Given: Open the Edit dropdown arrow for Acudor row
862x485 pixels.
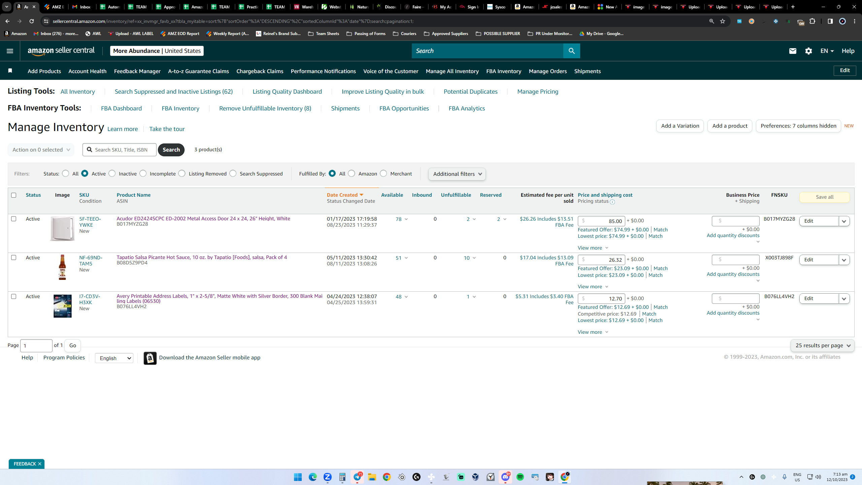Looking at the screenshot, I should tap(844, 221).
